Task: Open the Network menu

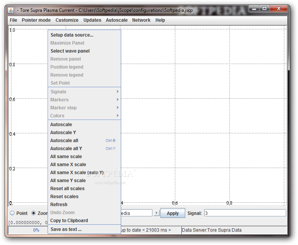Action: pyautogui.click(x=141, y=20)
